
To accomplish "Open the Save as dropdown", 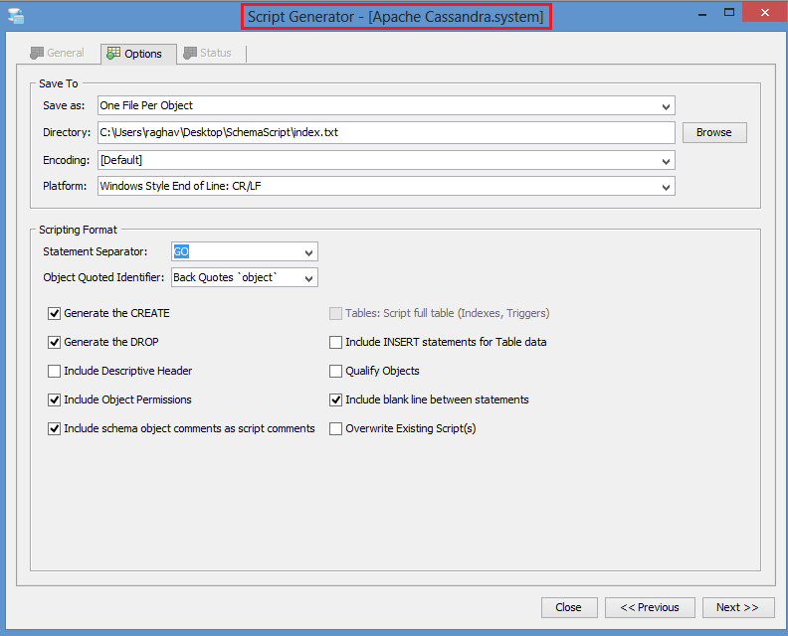I will [386, 105].
